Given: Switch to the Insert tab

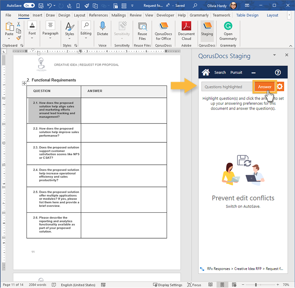Looking at the screenshot, I should 37,15.
